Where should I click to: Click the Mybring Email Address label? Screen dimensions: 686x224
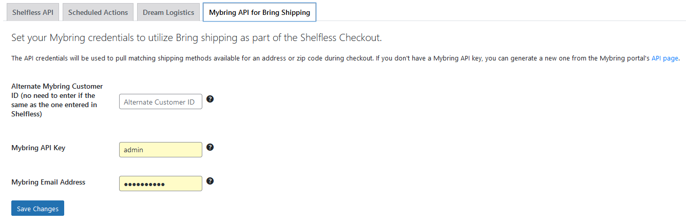[48, 181]
